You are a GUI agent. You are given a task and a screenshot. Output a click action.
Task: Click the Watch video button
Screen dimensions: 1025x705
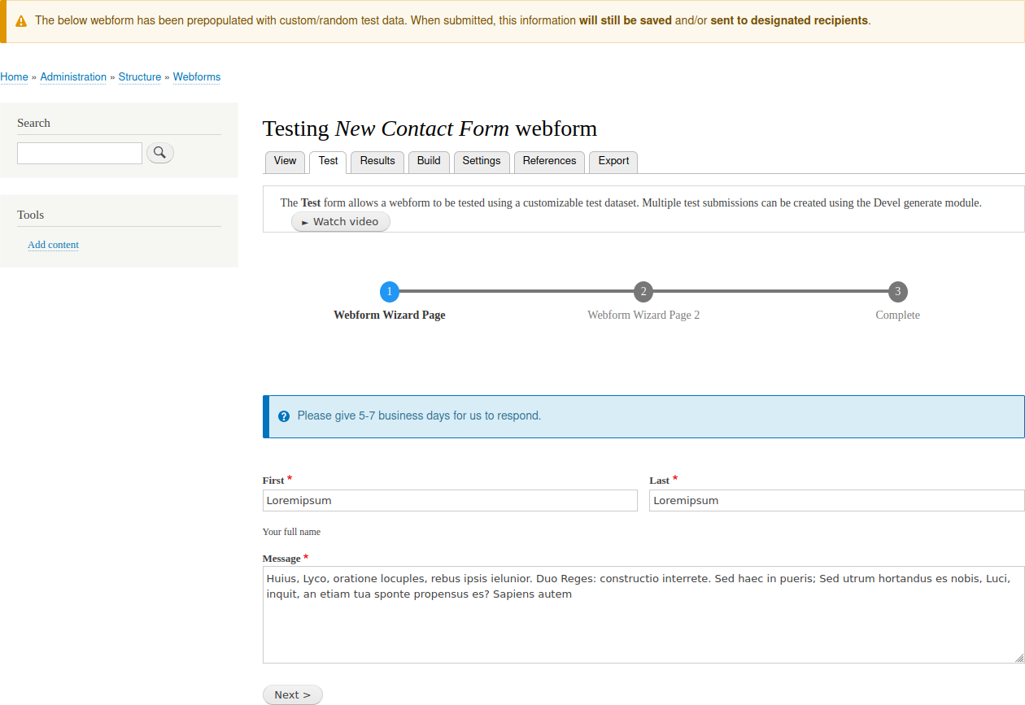coord(340,221)
